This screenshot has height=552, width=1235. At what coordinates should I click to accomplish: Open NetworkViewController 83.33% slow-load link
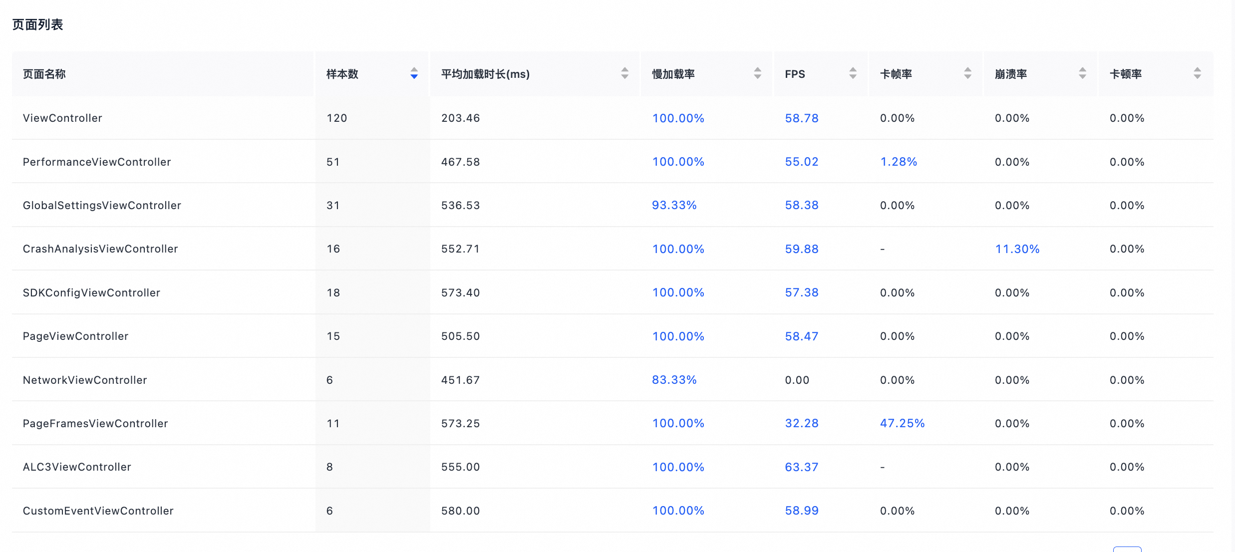[x=674, y=380]
